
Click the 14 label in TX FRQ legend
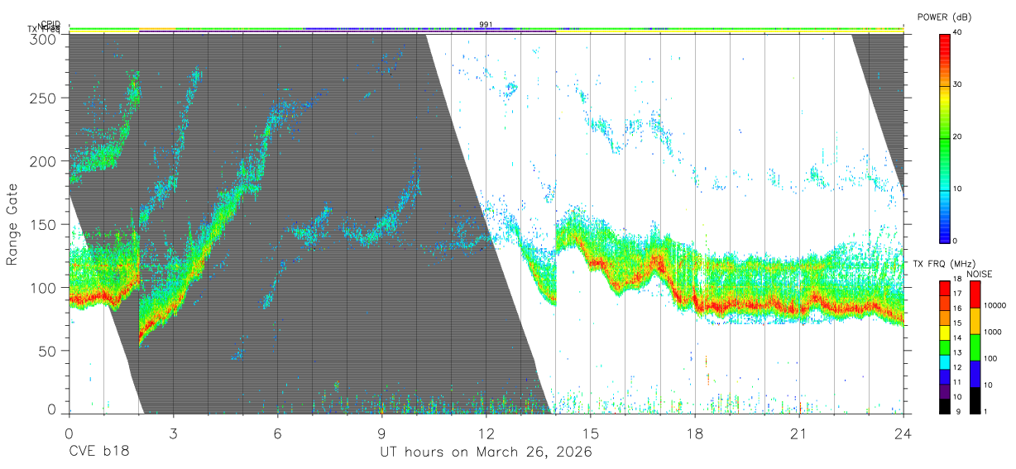(x=958, y=337)
